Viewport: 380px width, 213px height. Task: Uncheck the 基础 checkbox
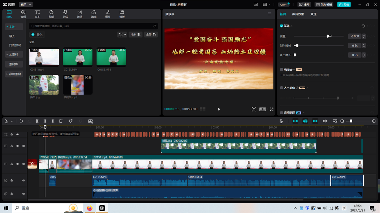[281, 26]
